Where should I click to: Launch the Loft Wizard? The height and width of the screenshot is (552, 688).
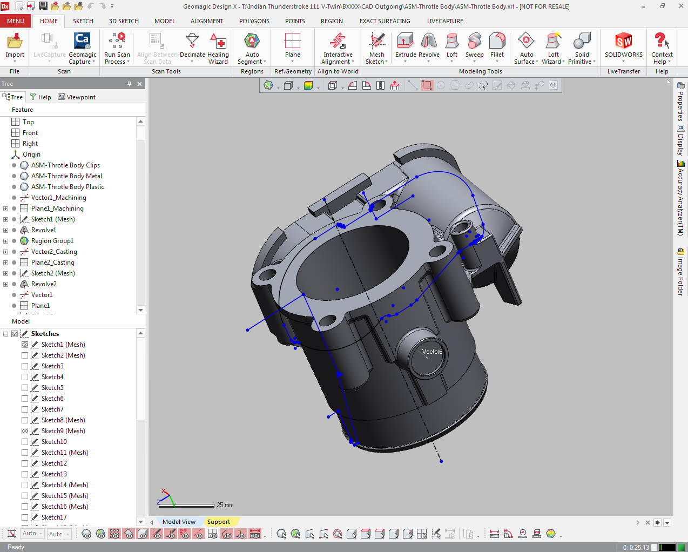pos(554,48)
